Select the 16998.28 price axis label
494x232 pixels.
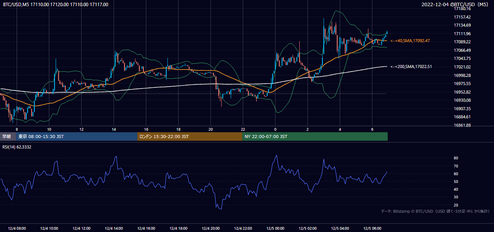462,75
